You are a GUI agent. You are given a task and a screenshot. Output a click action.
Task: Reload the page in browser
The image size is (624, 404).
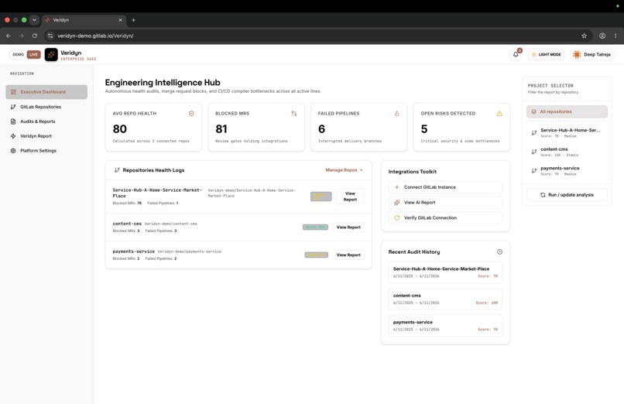click(35, 36)
